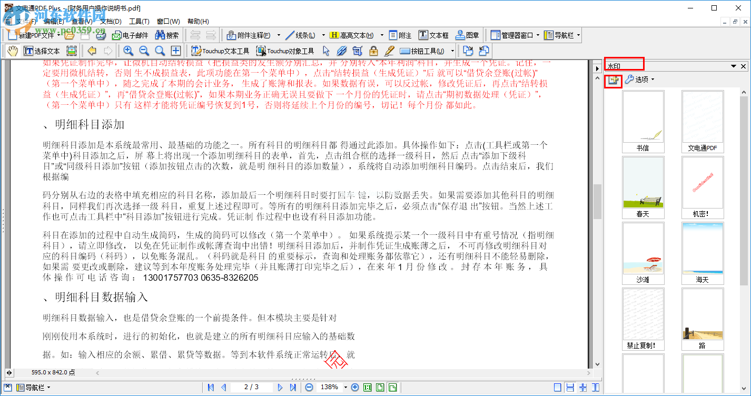This screenshot has width=751, height=396.
Task: Go to previous view with yellow back arrow
Action: pyautogui.click(x=92, y=51)
